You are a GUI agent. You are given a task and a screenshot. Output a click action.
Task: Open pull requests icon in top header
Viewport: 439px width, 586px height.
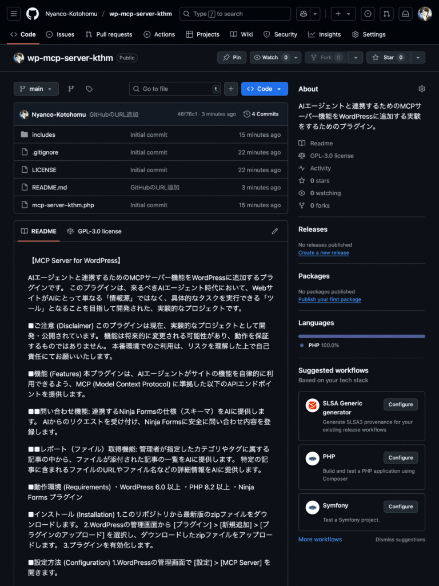[386, 14]
